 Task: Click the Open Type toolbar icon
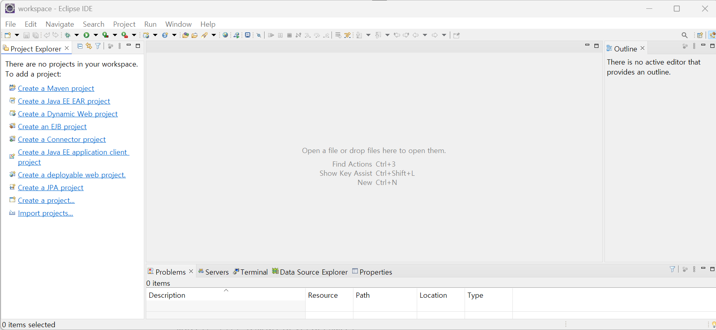pos(185,35)
